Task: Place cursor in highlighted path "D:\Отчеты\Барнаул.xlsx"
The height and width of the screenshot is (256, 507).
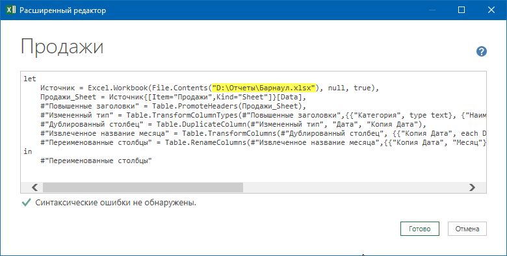Action: point(263,88)
